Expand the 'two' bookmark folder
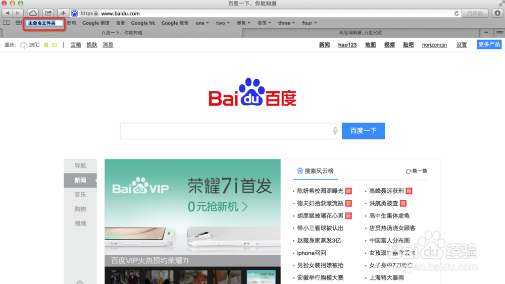 click(x=223, y=23)
